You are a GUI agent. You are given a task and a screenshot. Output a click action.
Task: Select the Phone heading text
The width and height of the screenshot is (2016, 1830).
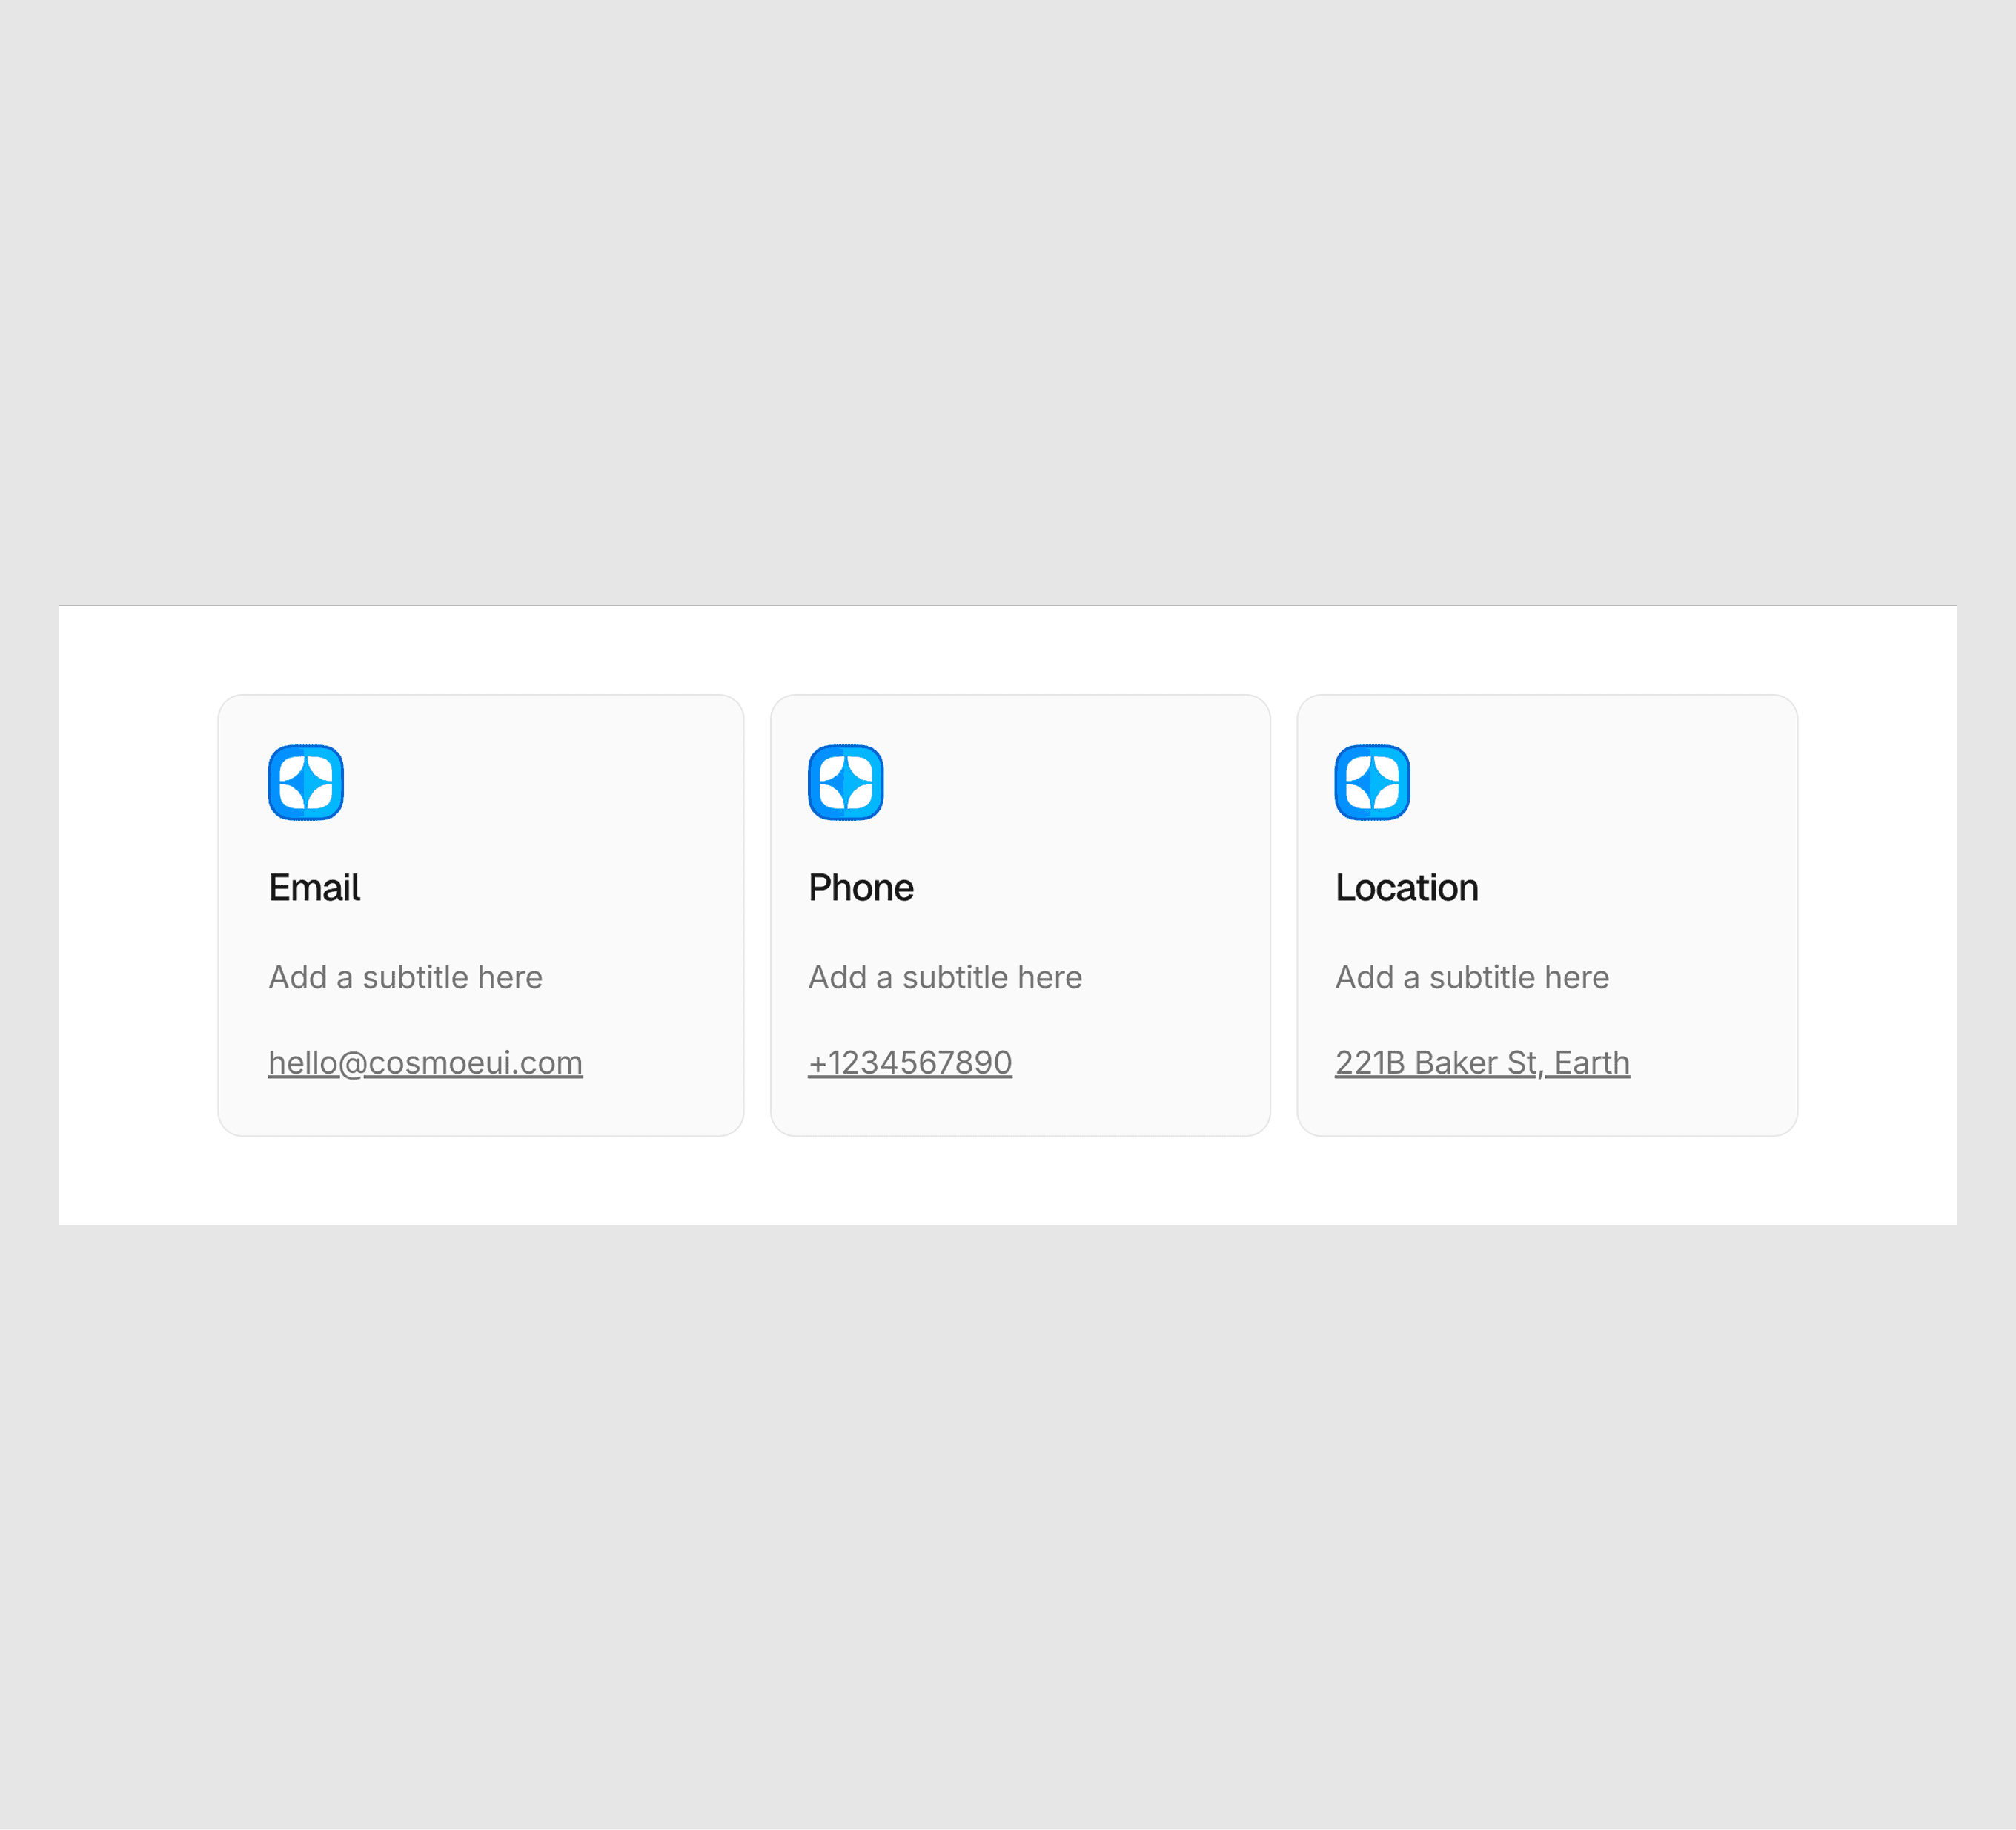(x=860, y=888)
